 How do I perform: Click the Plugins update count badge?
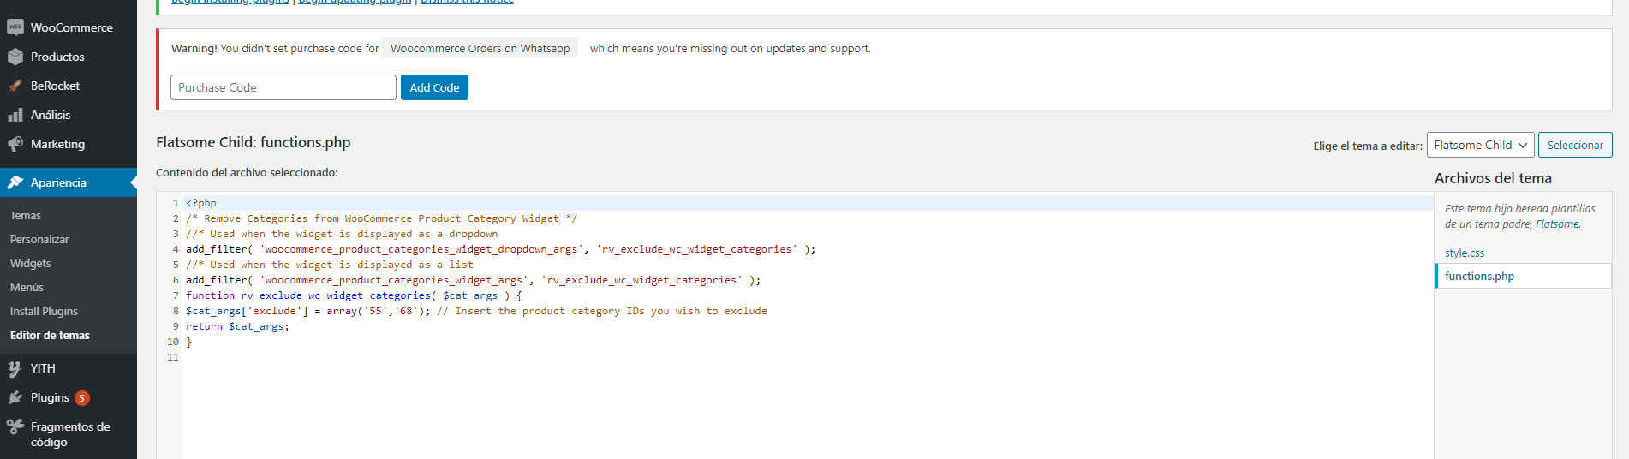[x=82, y=398]
